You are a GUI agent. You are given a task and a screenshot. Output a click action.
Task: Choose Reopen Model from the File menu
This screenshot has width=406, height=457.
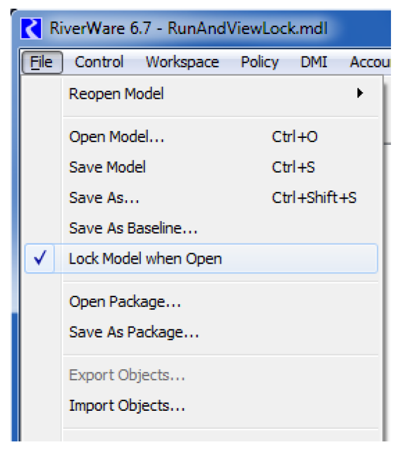coord(117,93)
